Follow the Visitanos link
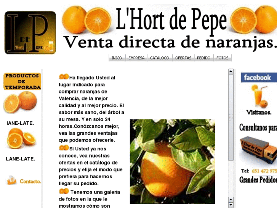Image resolution: width=277 pixels, height=208 pixels. pyautogui.click(x=259, y=112)
